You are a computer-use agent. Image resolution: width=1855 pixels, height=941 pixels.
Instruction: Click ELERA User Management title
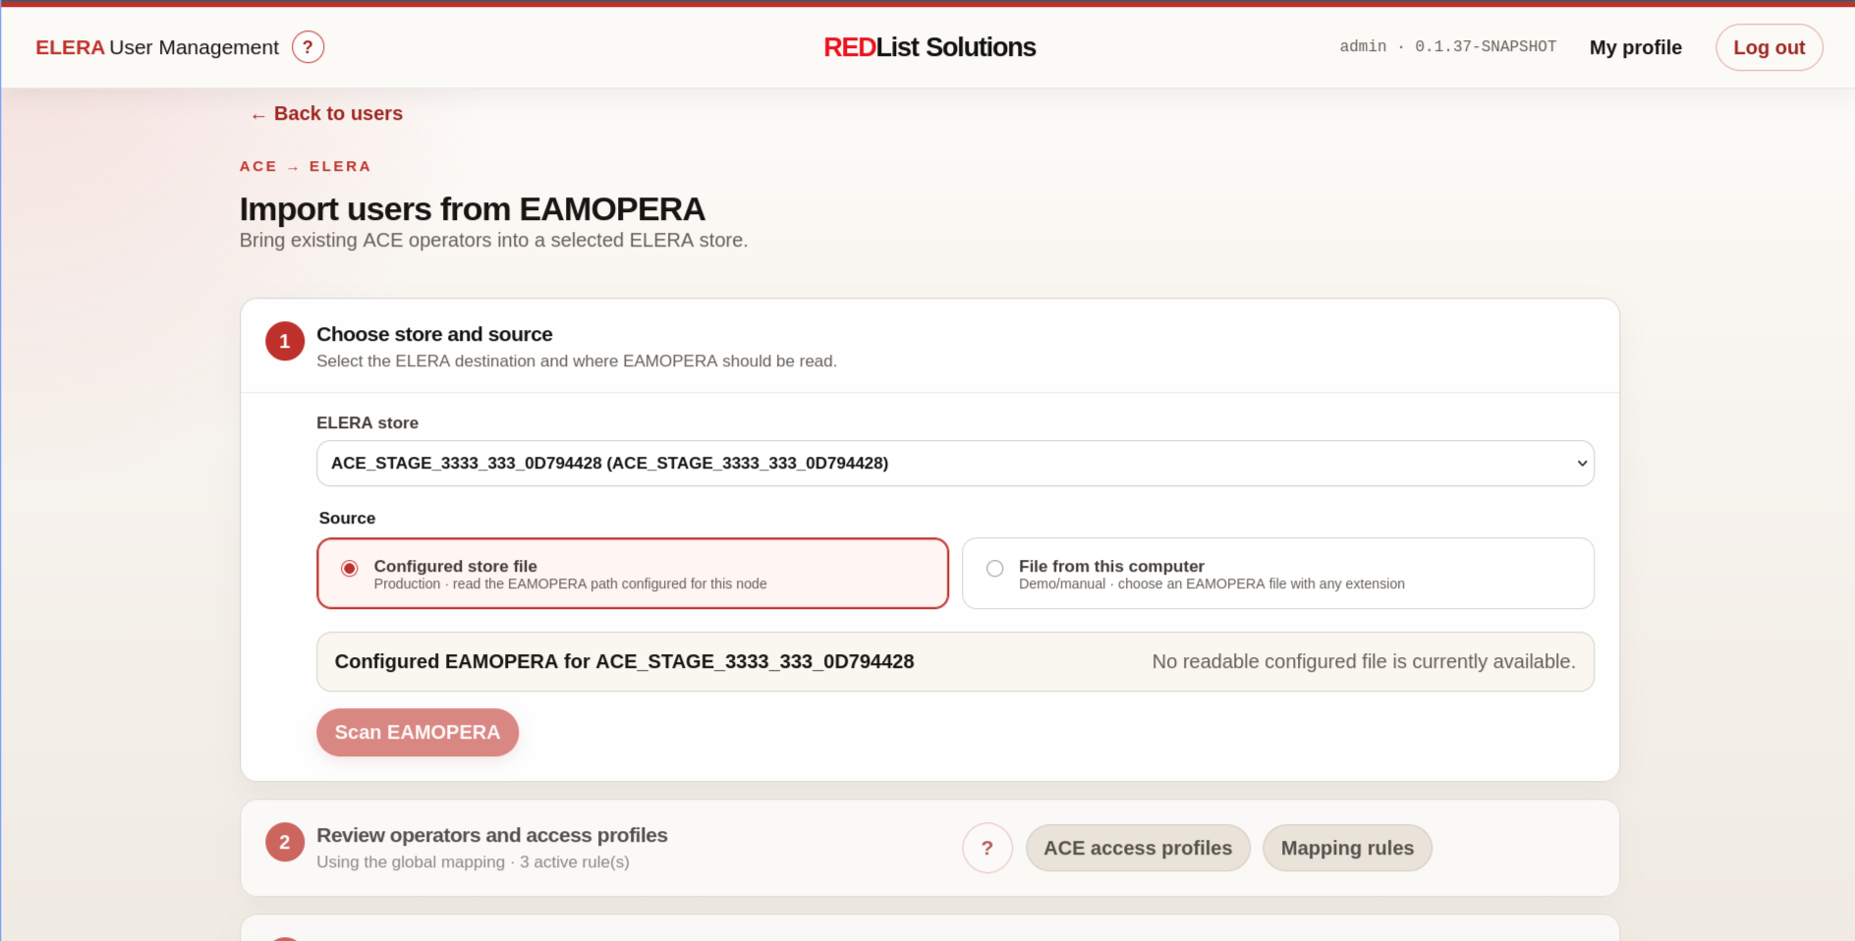pyautogui.click(x=157, y=47)
